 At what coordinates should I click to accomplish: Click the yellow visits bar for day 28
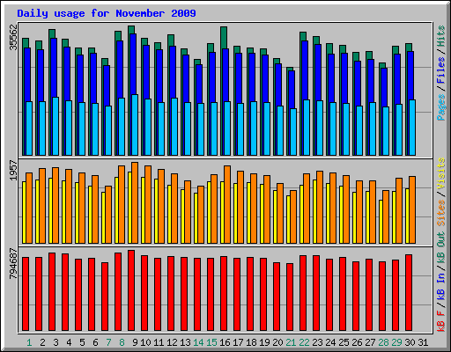click(x=381, y=222)
